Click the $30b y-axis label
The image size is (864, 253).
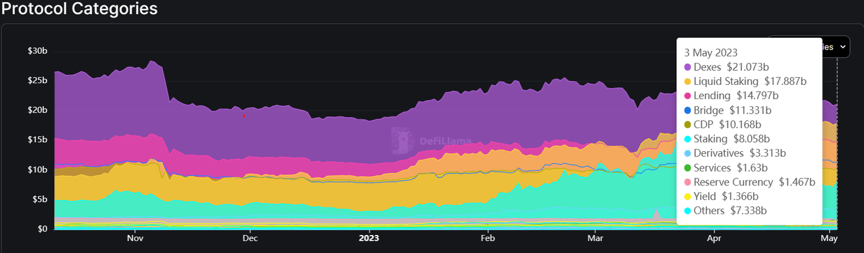tap(38, 51)
